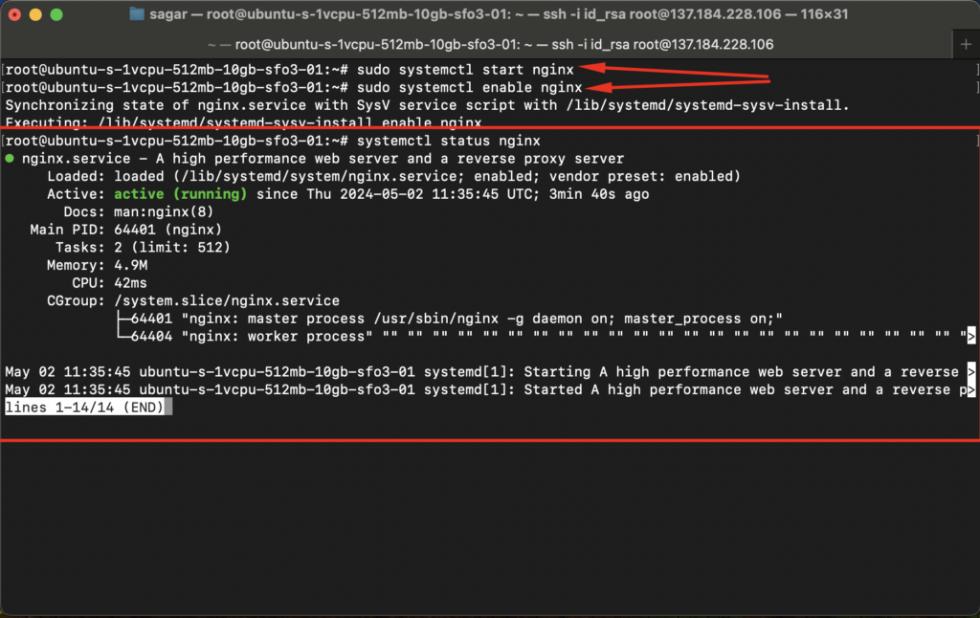Image resolution: width=980 pixels, height=618 pixels.
Task: Click the window title bar text
Action: coord(498,13)
